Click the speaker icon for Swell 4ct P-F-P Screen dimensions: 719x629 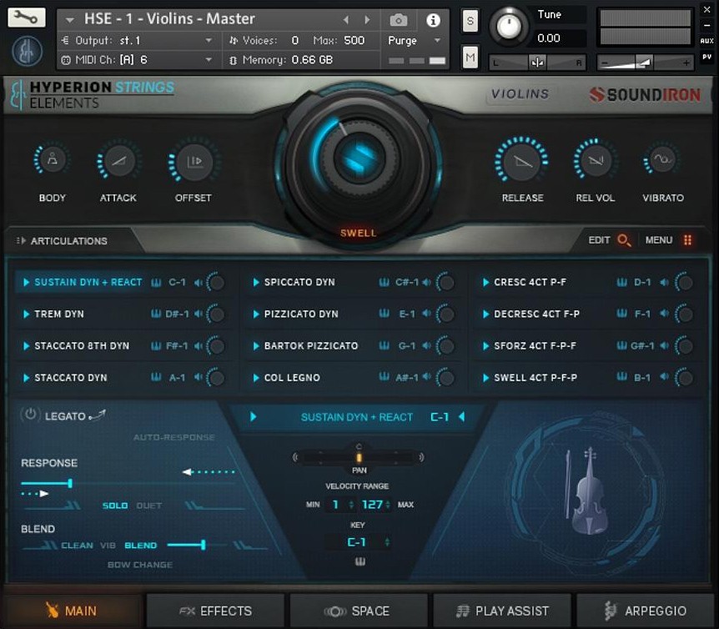point(664,377)
